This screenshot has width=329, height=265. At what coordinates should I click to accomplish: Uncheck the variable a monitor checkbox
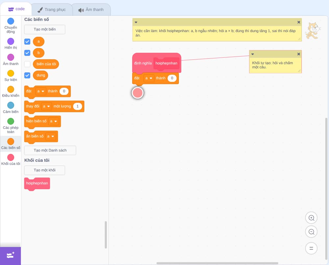pyautogui.click(x=27, y=41)
